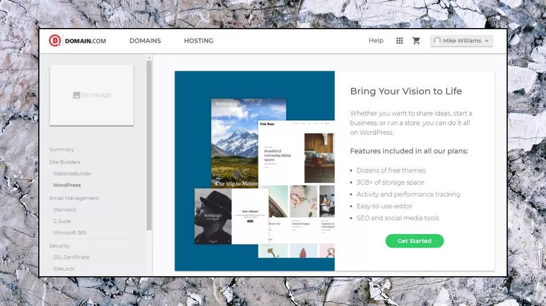The image size is (546, 306).
Task: Open the HOSTING menu
Action: pyautogui.click(x=199, y=40)
